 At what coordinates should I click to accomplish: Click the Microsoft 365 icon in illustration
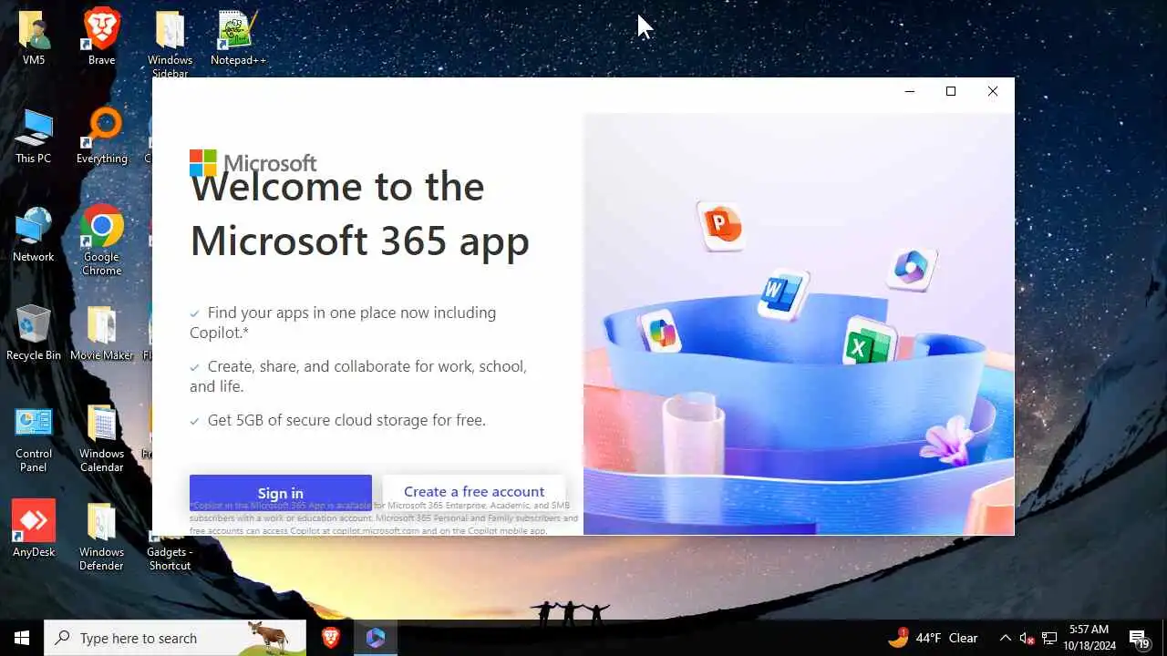(911, 268)
